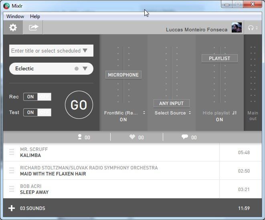
Task: Toggle microphone channel ON status
Action: (x=123, y=120)
